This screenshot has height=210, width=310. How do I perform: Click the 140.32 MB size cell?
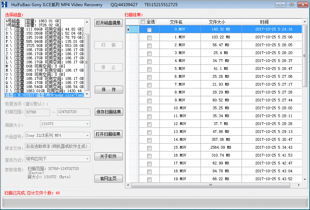pos(221,29)
